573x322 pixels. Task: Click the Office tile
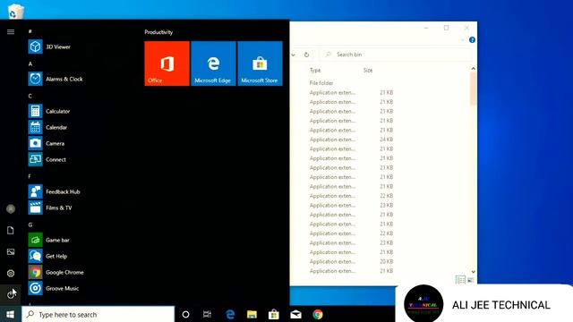(x=167, y=64)
